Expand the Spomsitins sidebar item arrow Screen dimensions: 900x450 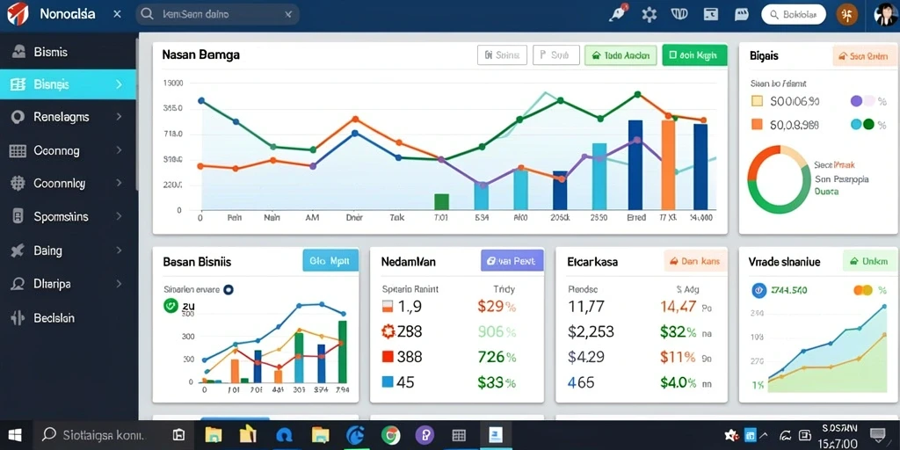[x=119, y=217]
